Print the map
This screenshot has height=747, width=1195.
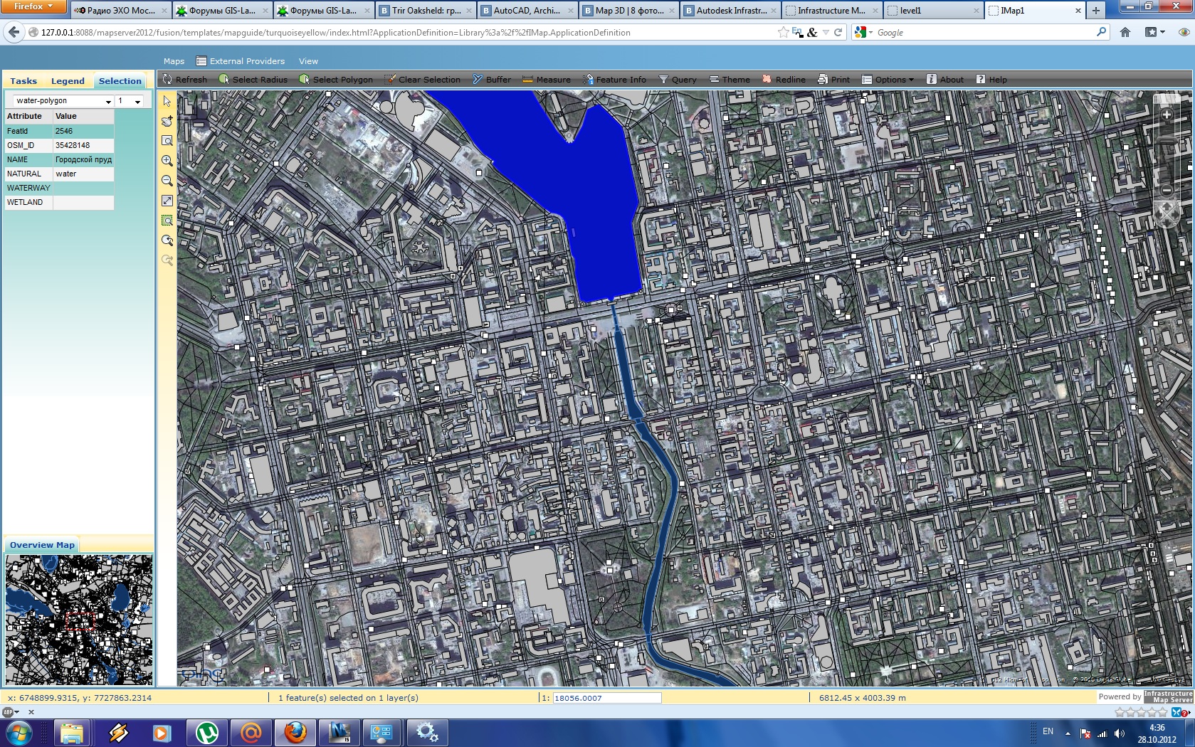coord(833,80)
